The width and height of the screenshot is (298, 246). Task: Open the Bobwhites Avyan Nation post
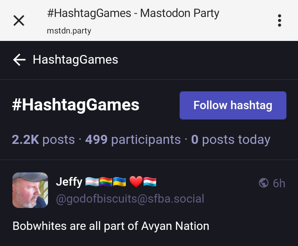coord(111,226)
